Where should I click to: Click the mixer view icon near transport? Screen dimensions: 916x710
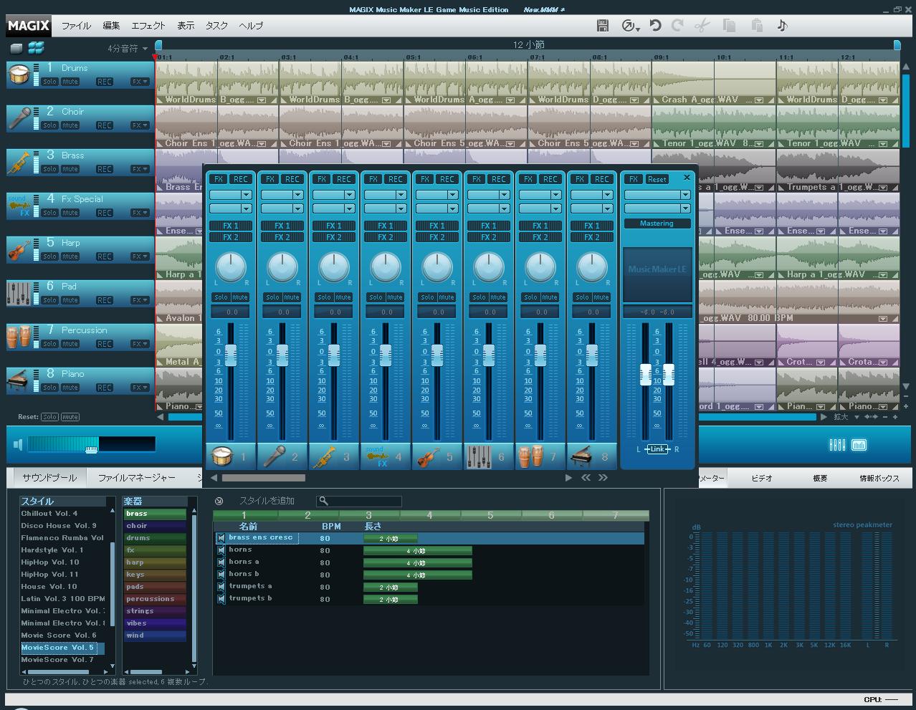(x=837, y=445)
